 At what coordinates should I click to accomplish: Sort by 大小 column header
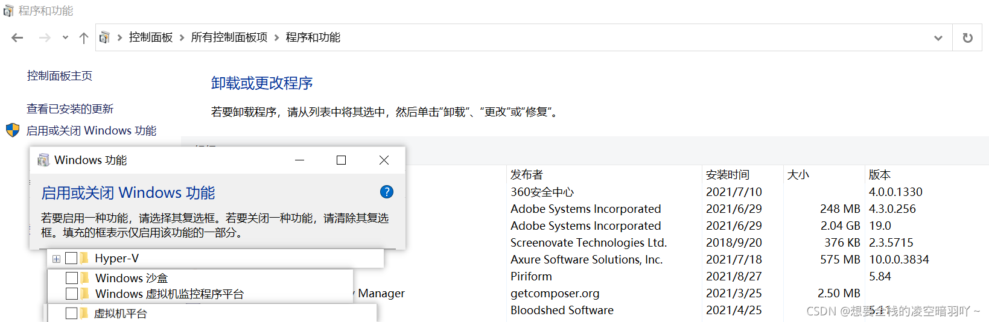pyautogui.click(x=798, y=175)
